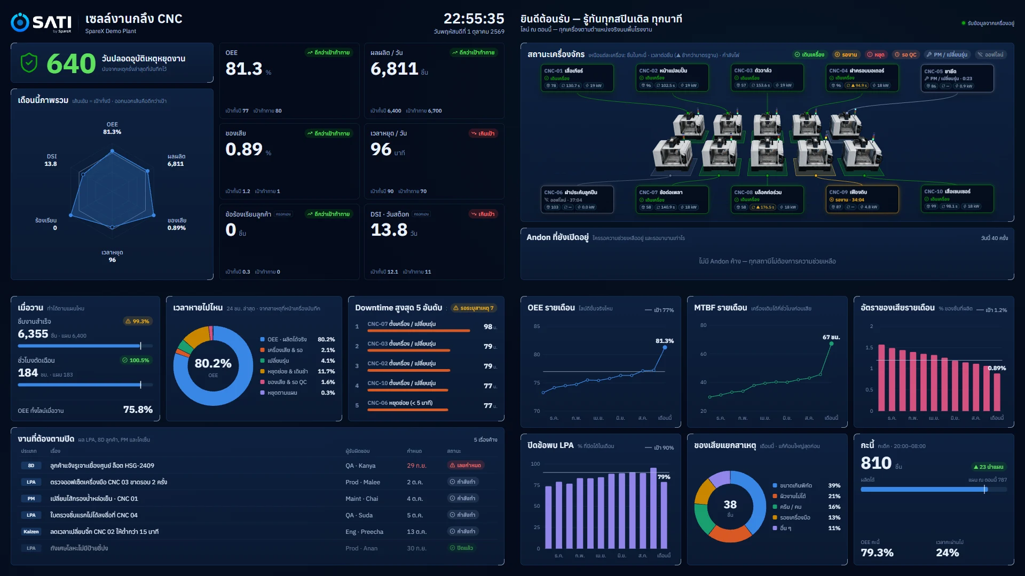
Task: Click the CNC-07 top downtime row
Action: click(426, 326)
